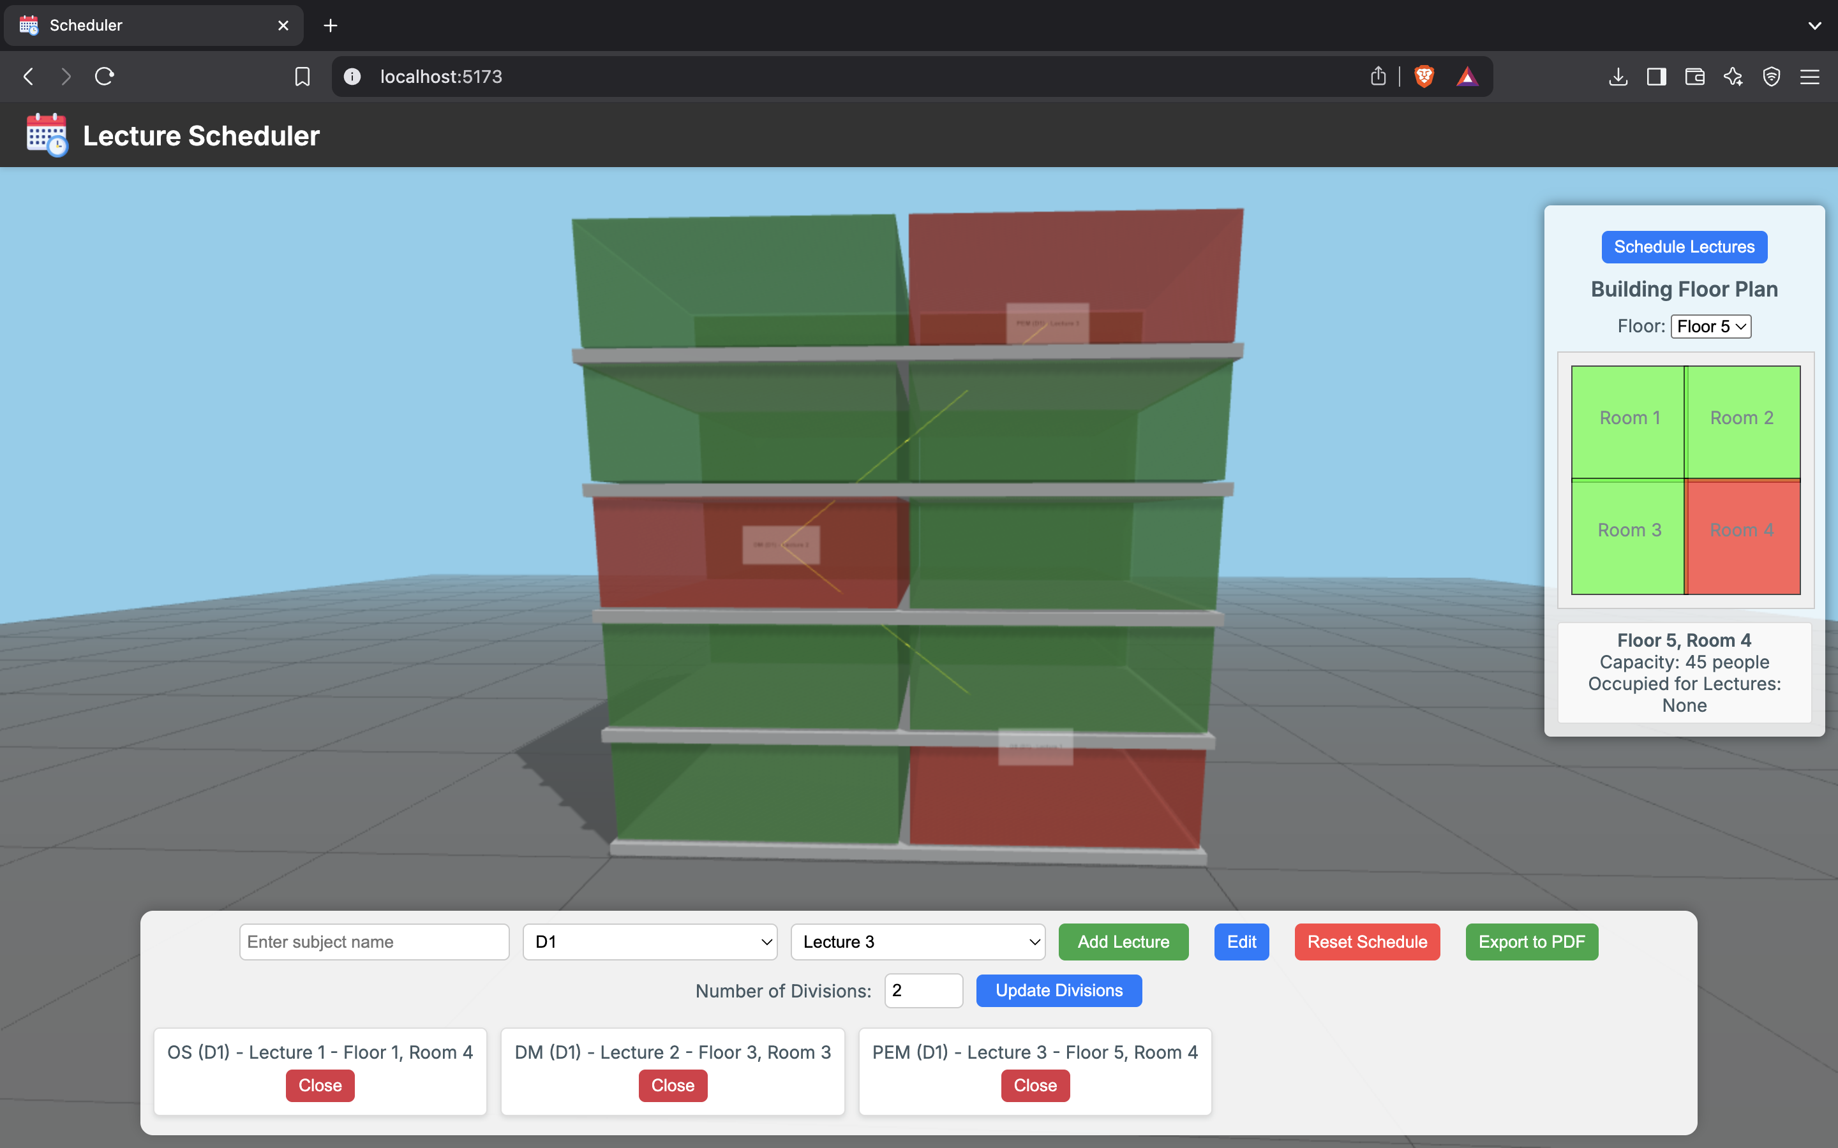1838x1148 pixels.
Task: Toggle the browser sidebar panel icon
Action: tap(1657, 76)
